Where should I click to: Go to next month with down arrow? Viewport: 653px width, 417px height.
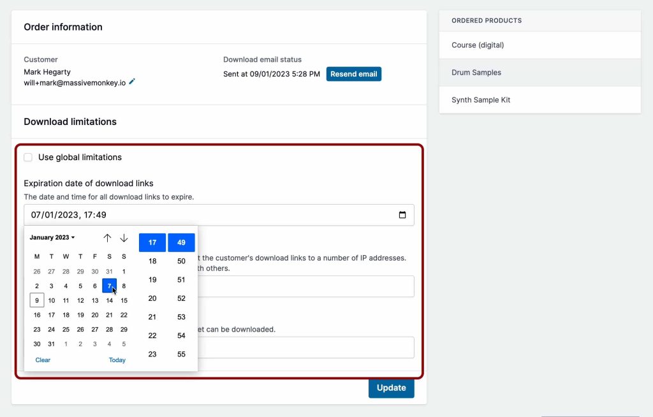coord(124,238)
